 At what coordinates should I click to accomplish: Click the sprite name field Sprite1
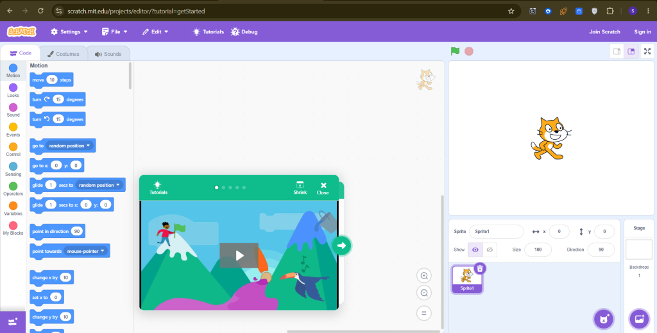[x=497, y=232]
